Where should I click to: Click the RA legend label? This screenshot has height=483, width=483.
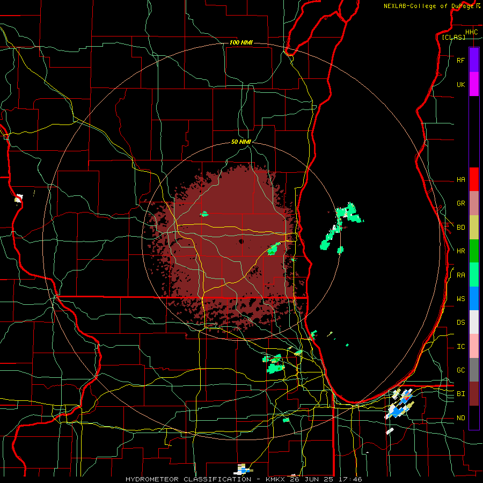pos(460,275)
